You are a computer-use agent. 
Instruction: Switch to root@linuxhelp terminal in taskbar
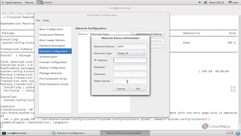click(x=25, y=133)
